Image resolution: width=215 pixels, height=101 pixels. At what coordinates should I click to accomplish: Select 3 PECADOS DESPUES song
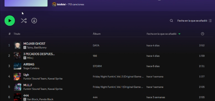coord(39,54)
